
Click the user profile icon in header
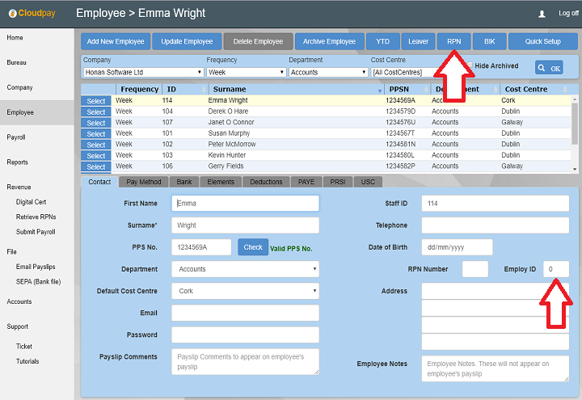click(542, 14)
